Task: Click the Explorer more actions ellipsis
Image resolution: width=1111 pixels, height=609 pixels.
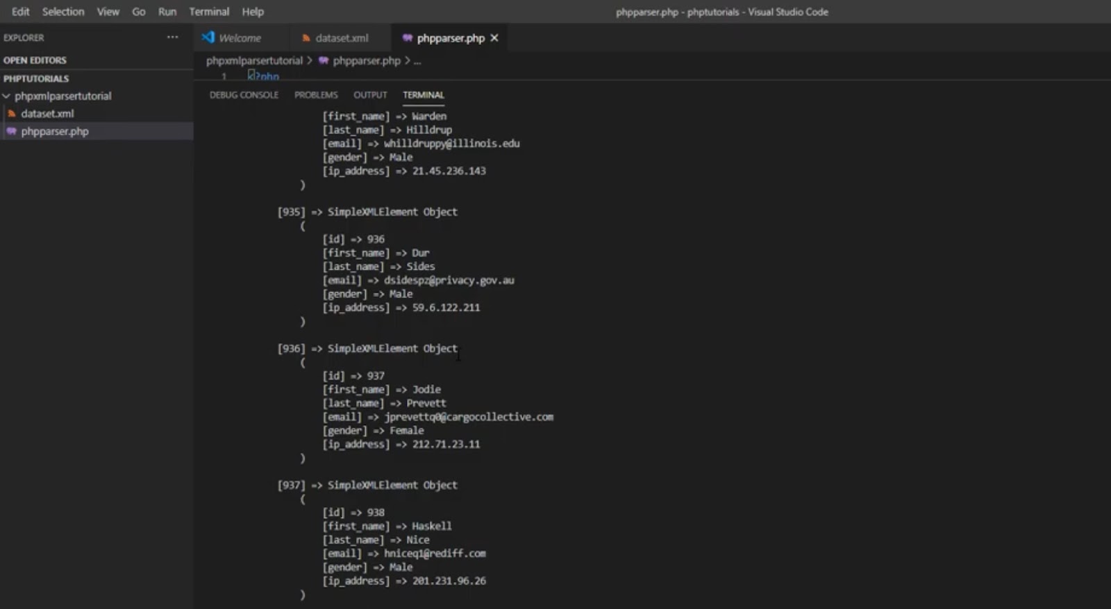Action: tap(172, 37)
